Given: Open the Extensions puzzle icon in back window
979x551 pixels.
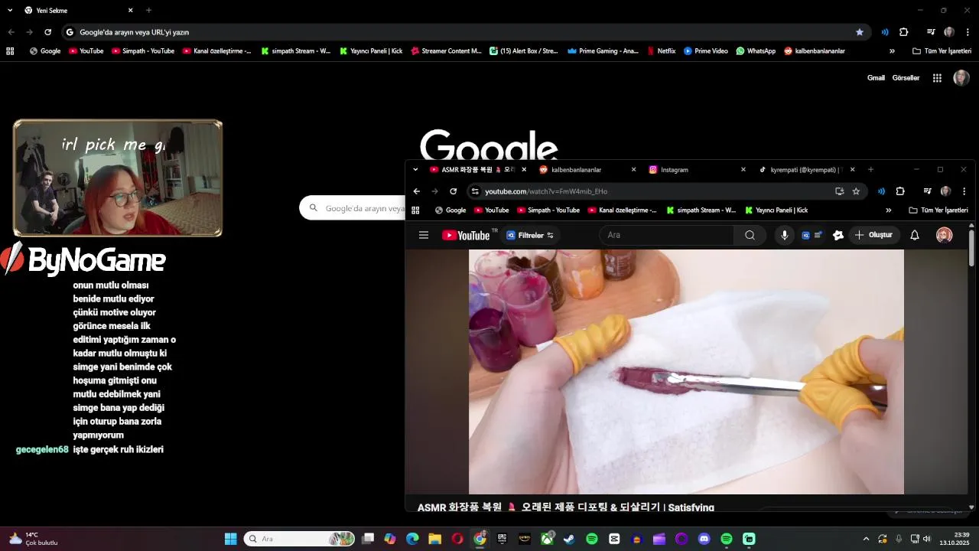Looking at the screenshot, I should tap(903, 32).
